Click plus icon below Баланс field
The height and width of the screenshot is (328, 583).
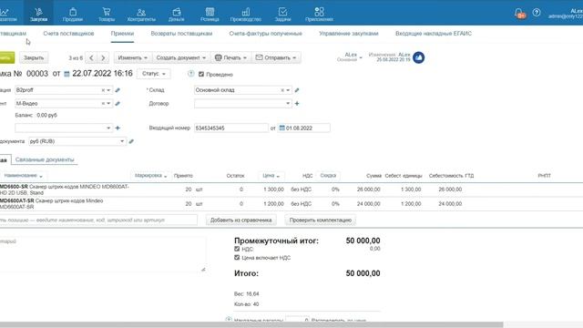coord(118,128)
